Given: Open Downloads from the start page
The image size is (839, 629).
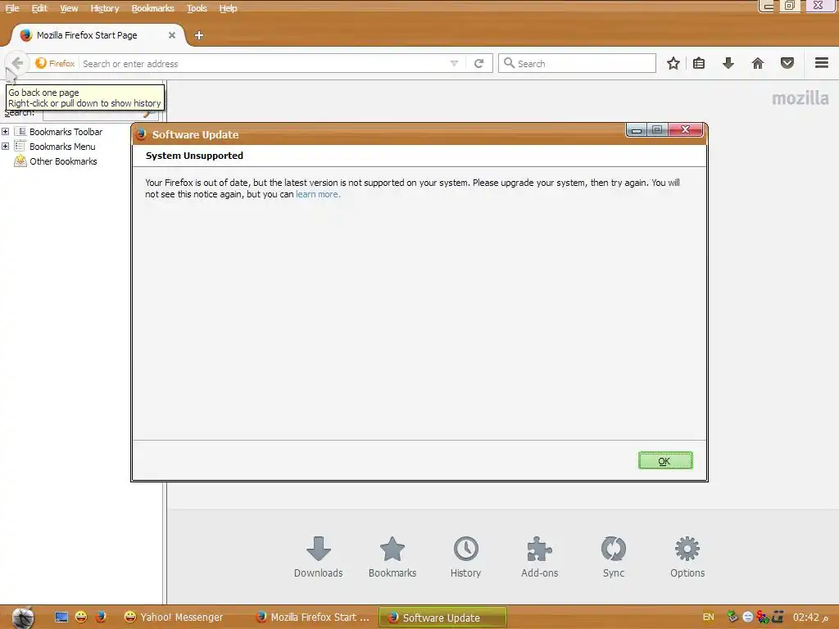Looking at the screenshot, I should [319, 557].
